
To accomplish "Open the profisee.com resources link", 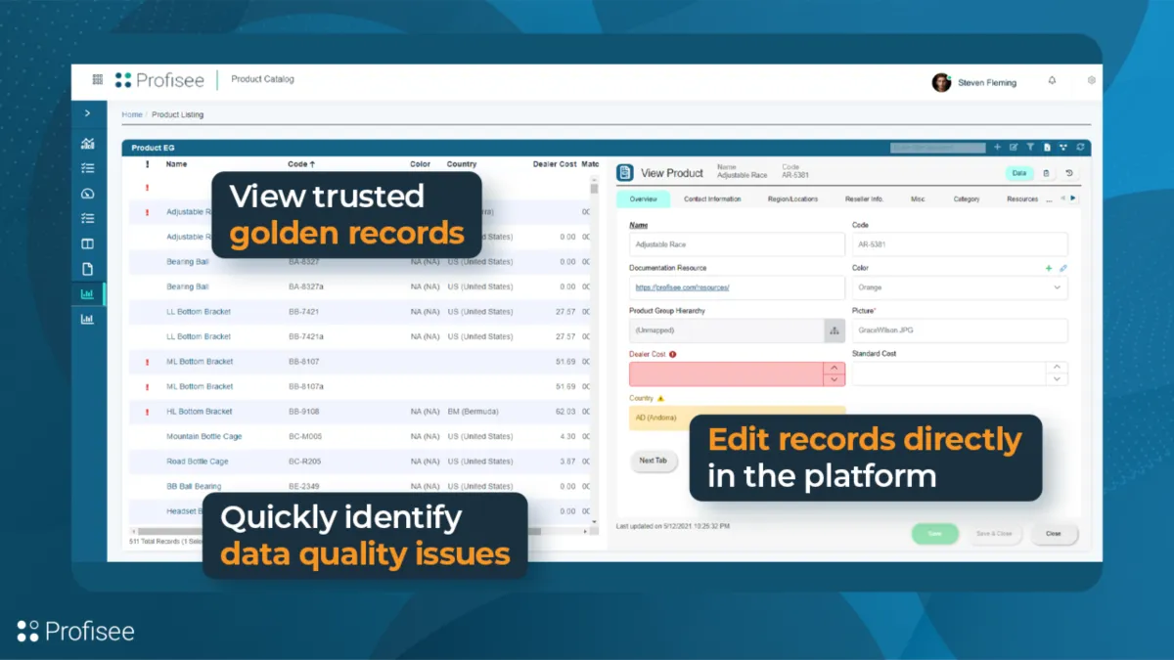I will point(682,287).
